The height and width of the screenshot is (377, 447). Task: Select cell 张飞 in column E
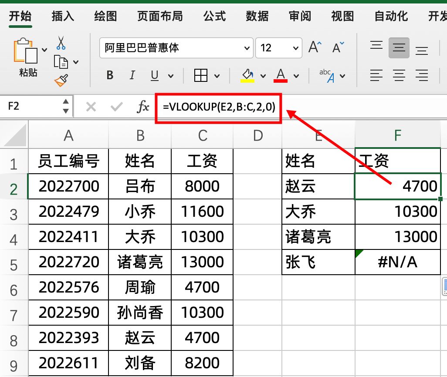(318, 262)
